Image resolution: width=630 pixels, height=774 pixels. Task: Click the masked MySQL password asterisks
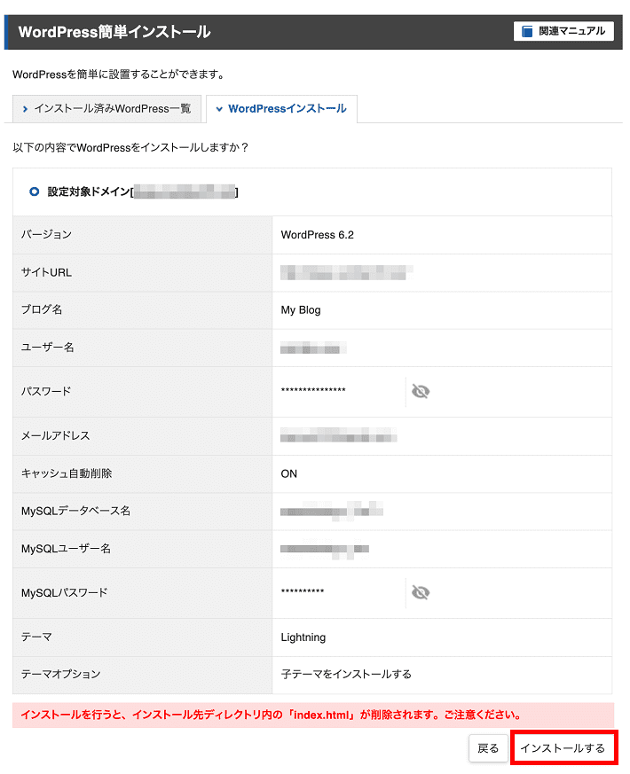point(303,591)
